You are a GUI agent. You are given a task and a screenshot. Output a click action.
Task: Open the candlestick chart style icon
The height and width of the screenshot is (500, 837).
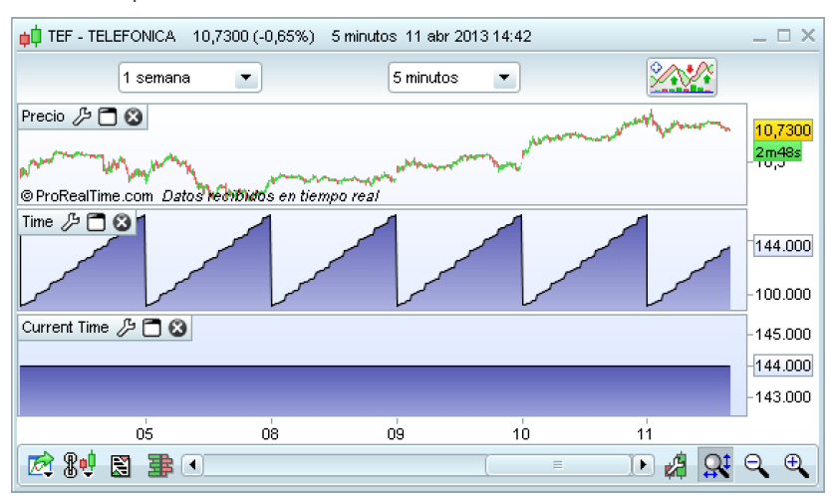[80, 465]
